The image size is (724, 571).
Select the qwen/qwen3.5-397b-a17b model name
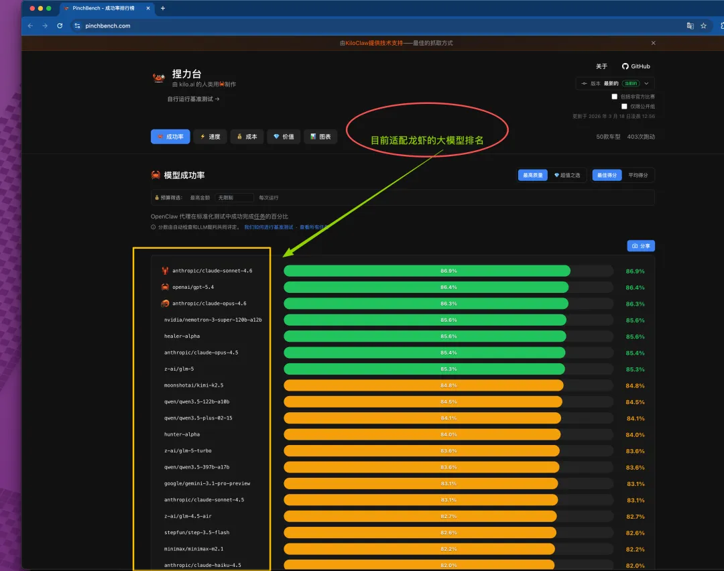(x=196, y=467)
